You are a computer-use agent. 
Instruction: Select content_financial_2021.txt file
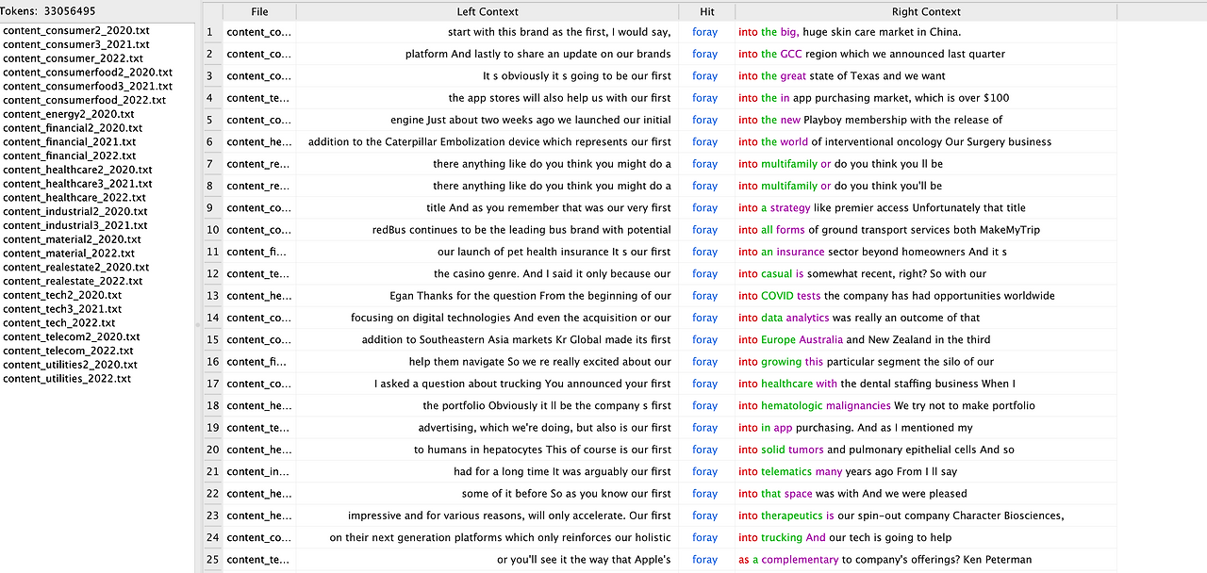pyautogui.click(x=70, y=141)
